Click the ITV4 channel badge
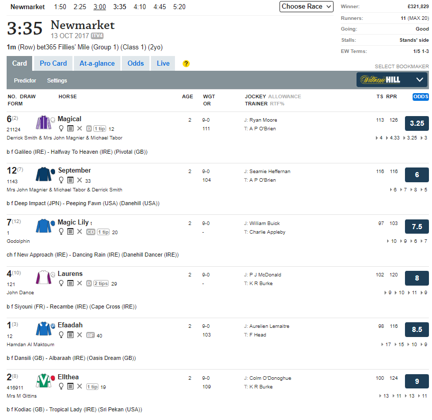This screenshot has height=420, width=432. point(97,36)
